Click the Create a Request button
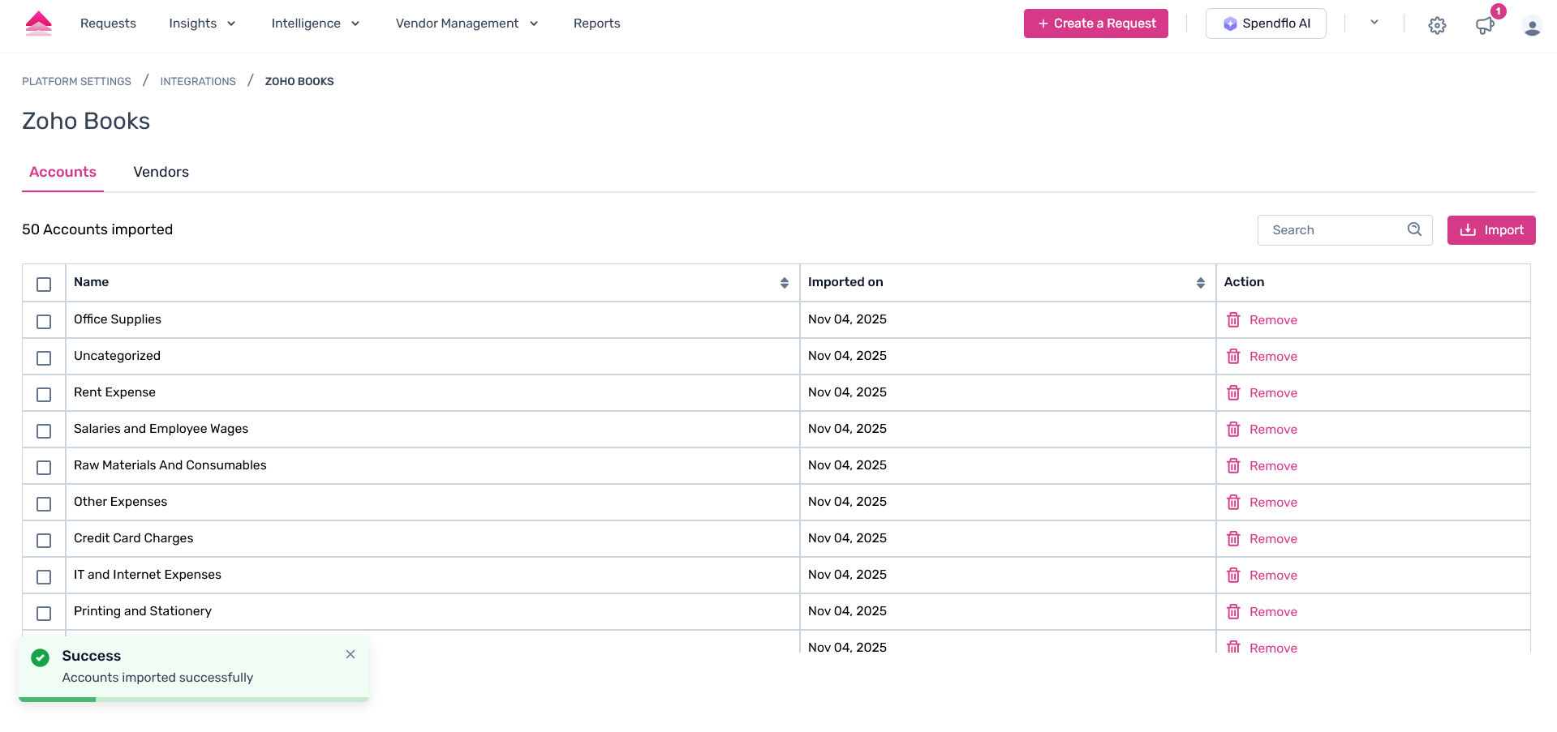 pos(1095,24)
